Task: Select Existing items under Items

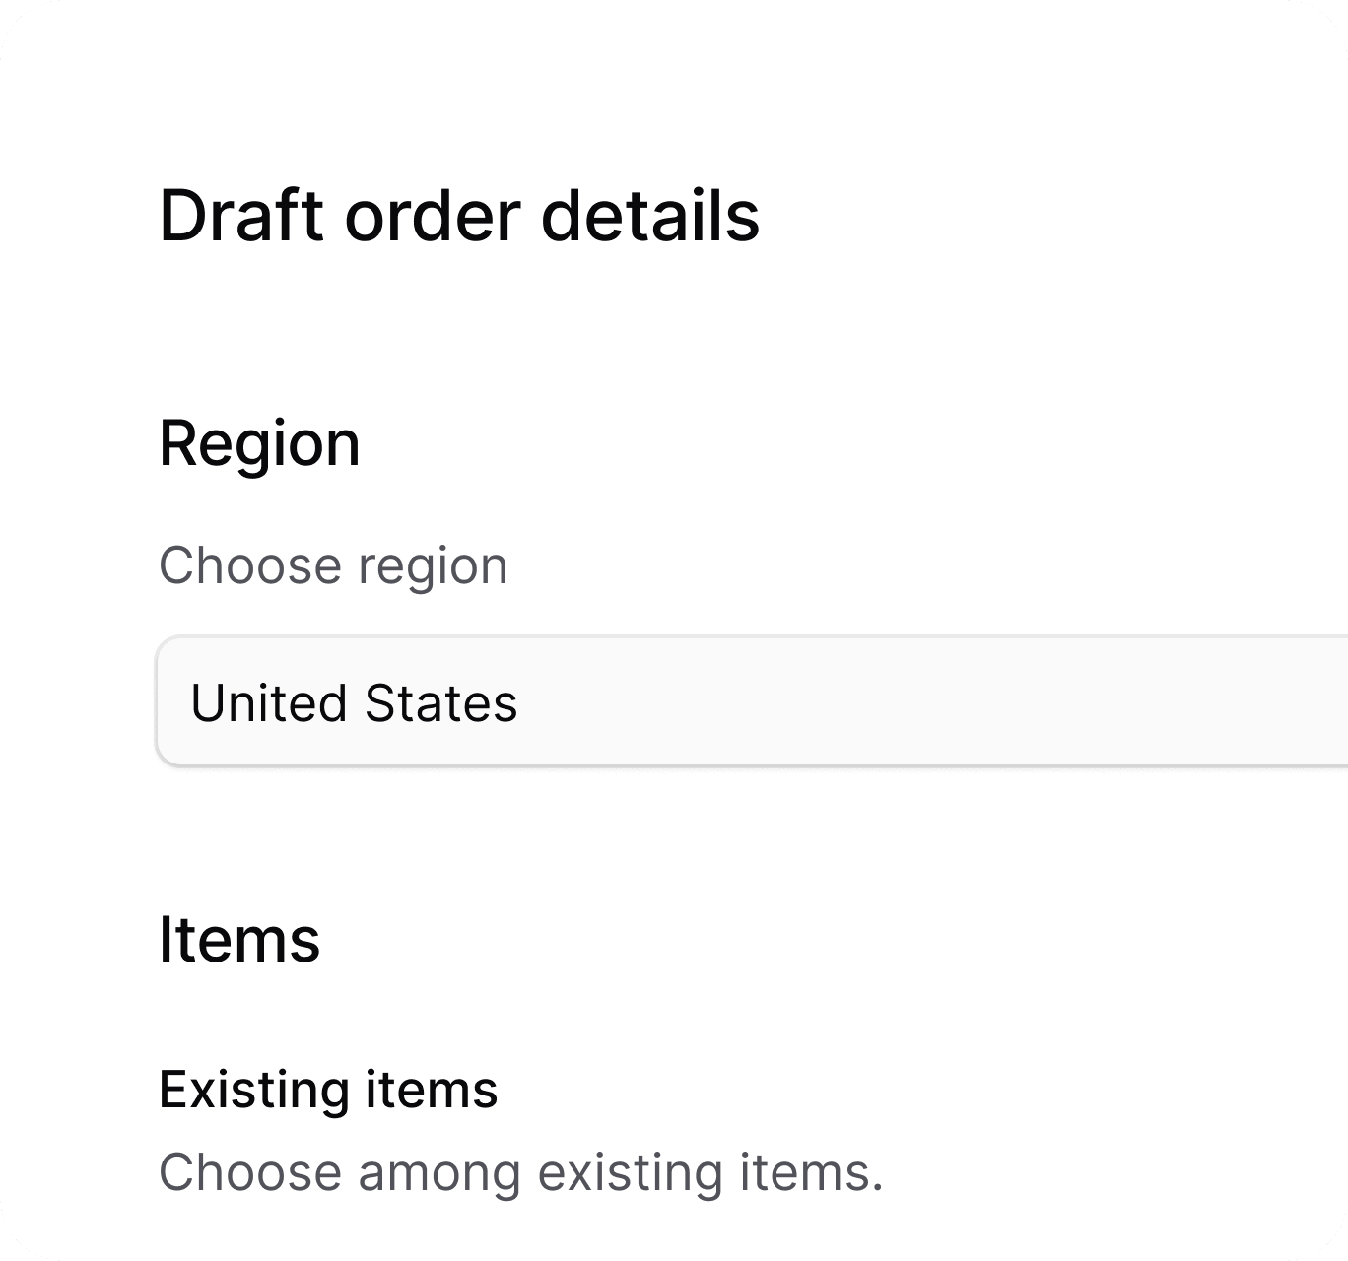Action: 328,1089
